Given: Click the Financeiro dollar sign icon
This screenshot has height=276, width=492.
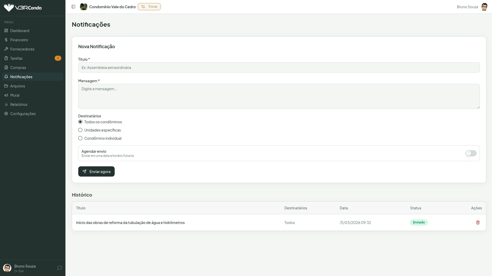Looking at the screenshot, I should (6, 40).
